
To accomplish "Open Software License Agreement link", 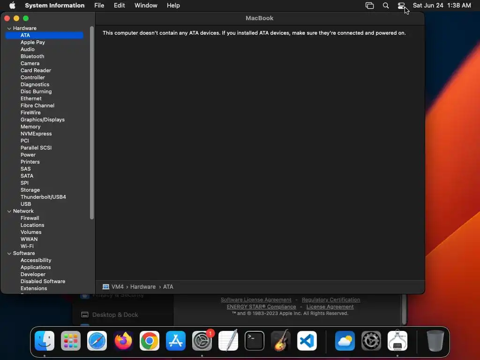I will tap(256, 300).
